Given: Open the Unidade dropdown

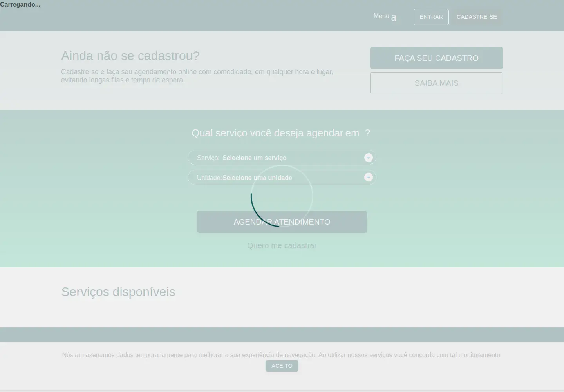Looking at the screenshot, I should (x=282, y=178).
